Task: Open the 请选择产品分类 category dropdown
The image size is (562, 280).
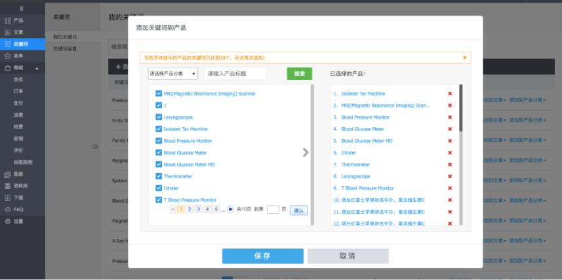Action: (x=173, y=74)
